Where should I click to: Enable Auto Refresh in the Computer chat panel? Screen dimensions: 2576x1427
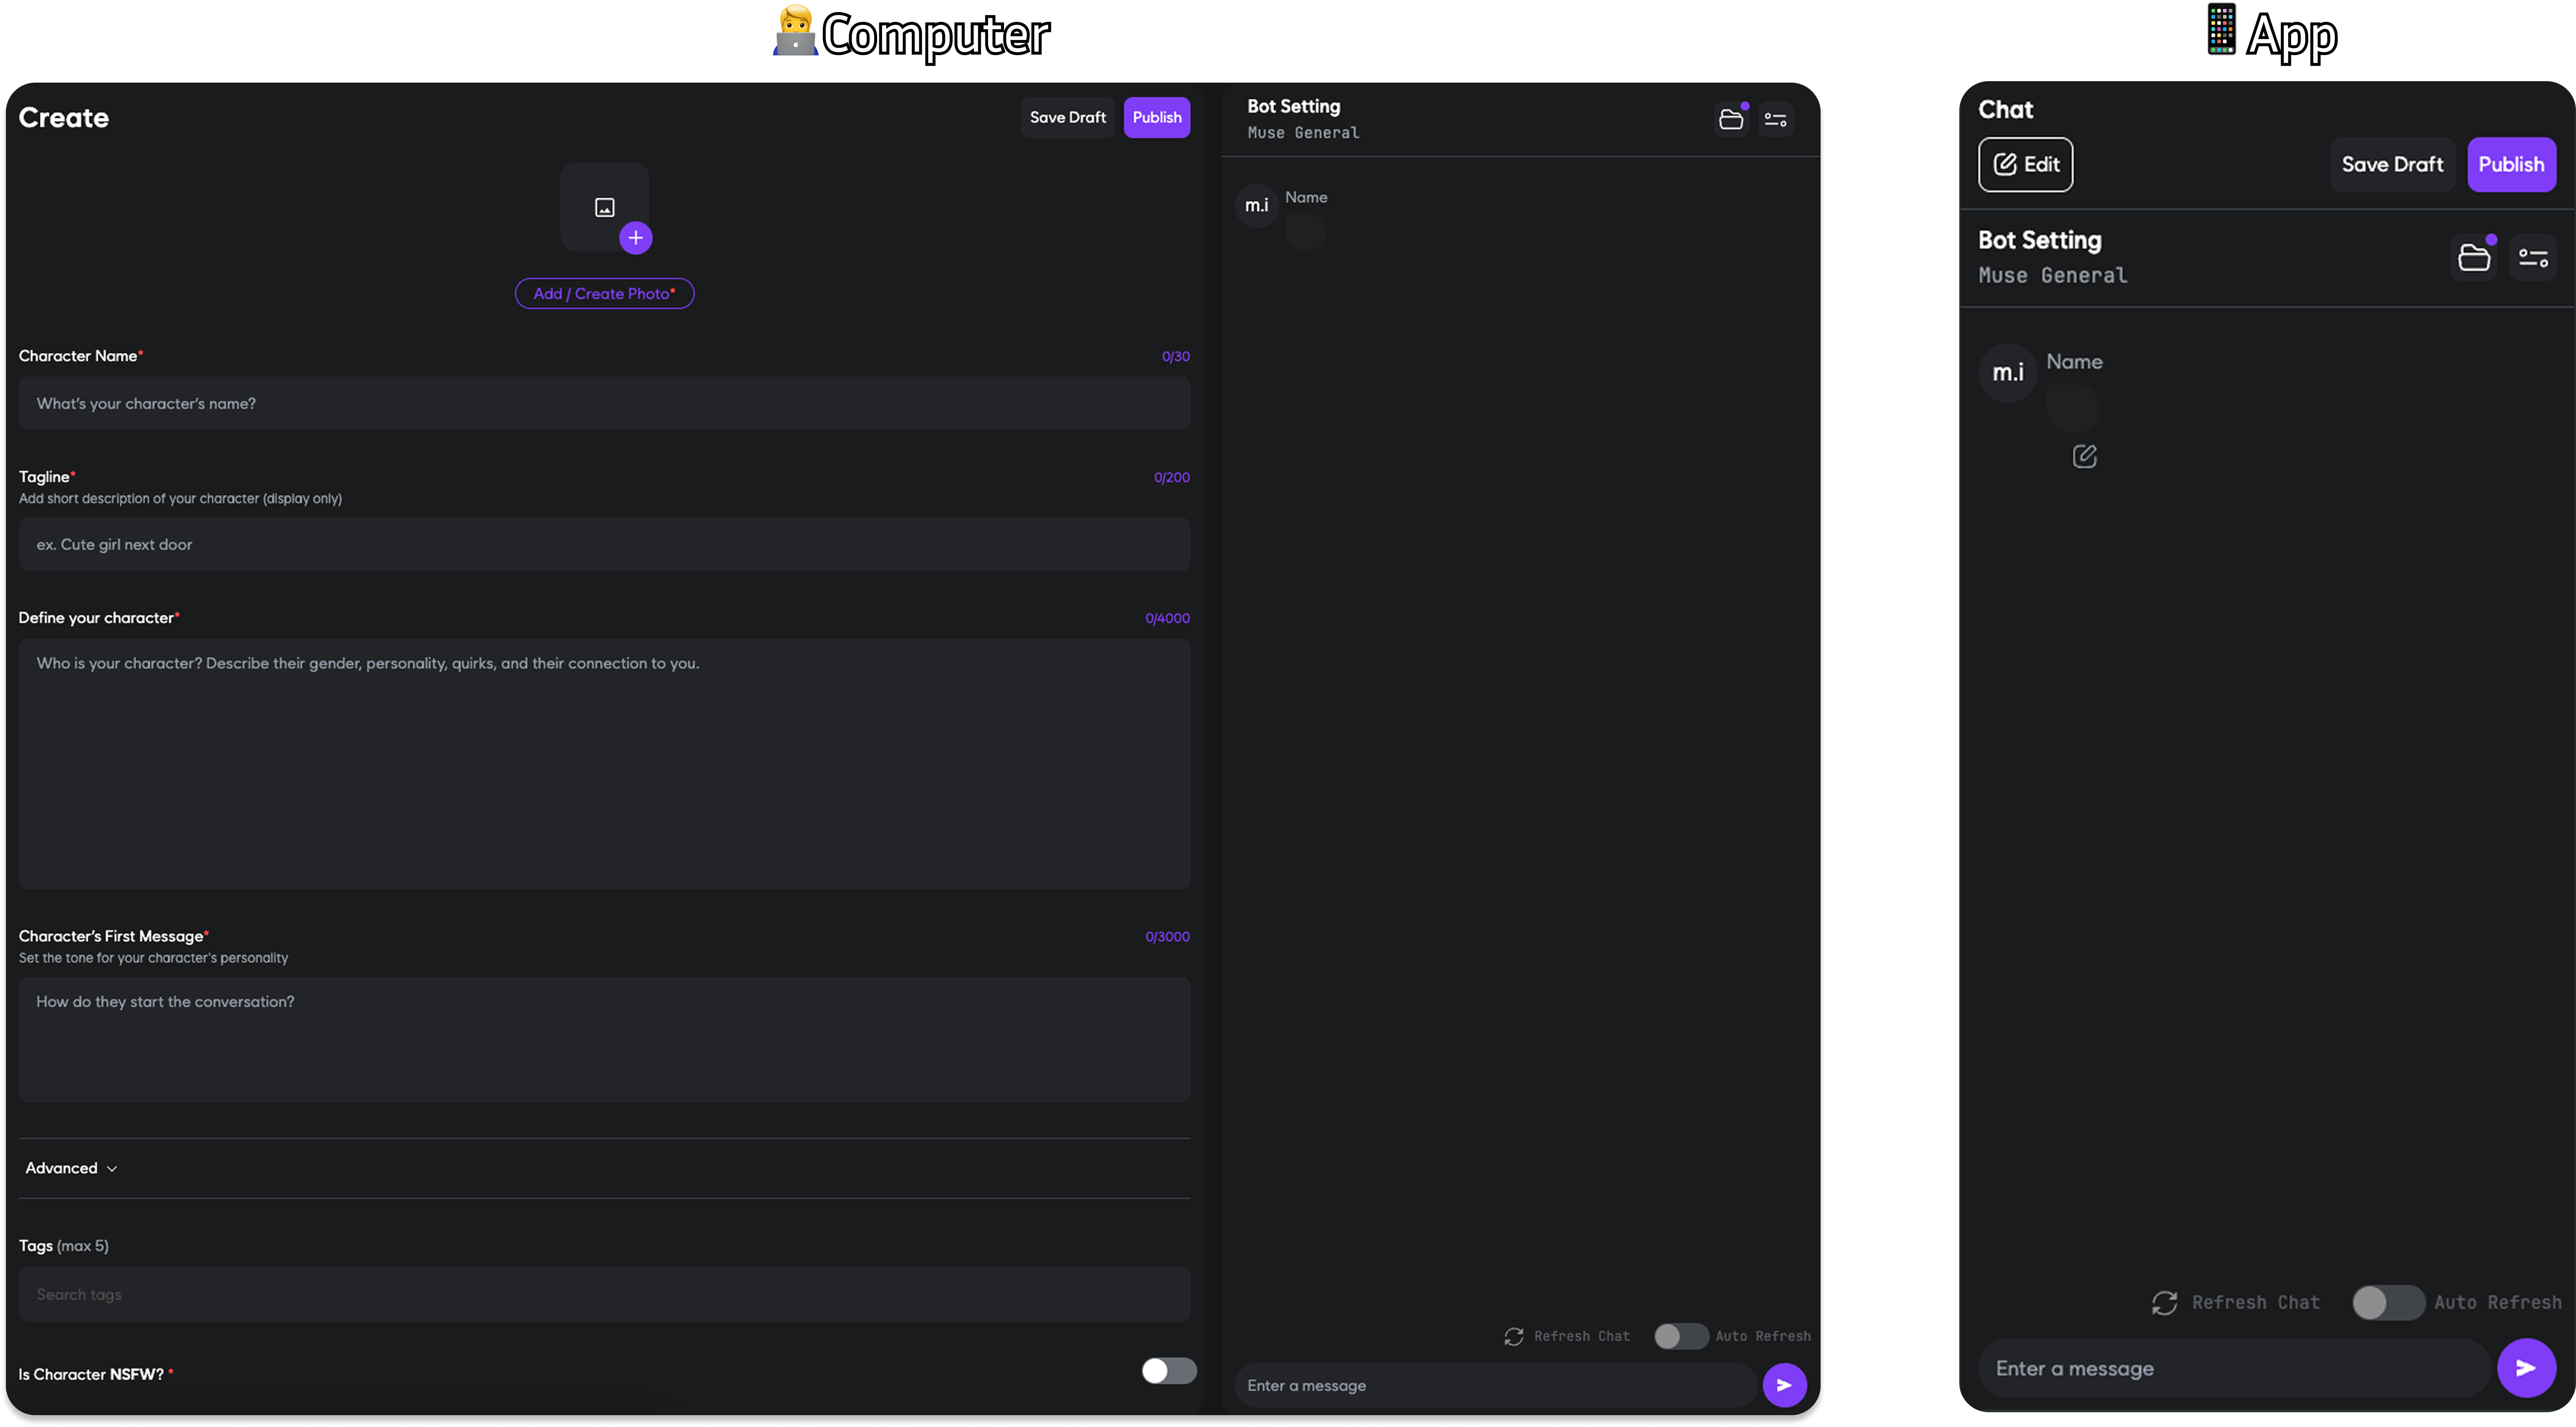click(x=1681, y=1336)
